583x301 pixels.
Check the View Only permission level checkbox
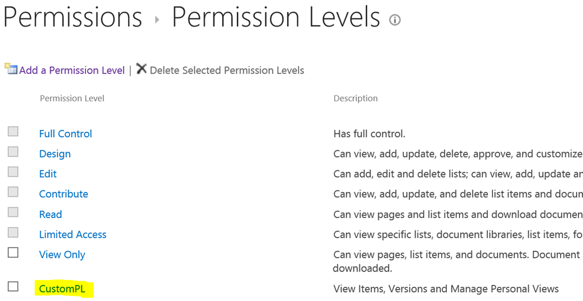pyautogui.click(x=13, y=252)
